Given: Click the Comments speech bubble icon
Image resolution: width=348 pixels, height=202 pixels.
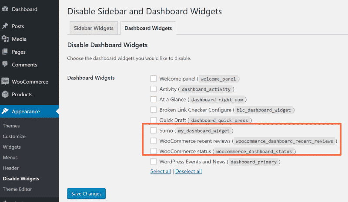Looking at the screenshot, I should 5,65.
